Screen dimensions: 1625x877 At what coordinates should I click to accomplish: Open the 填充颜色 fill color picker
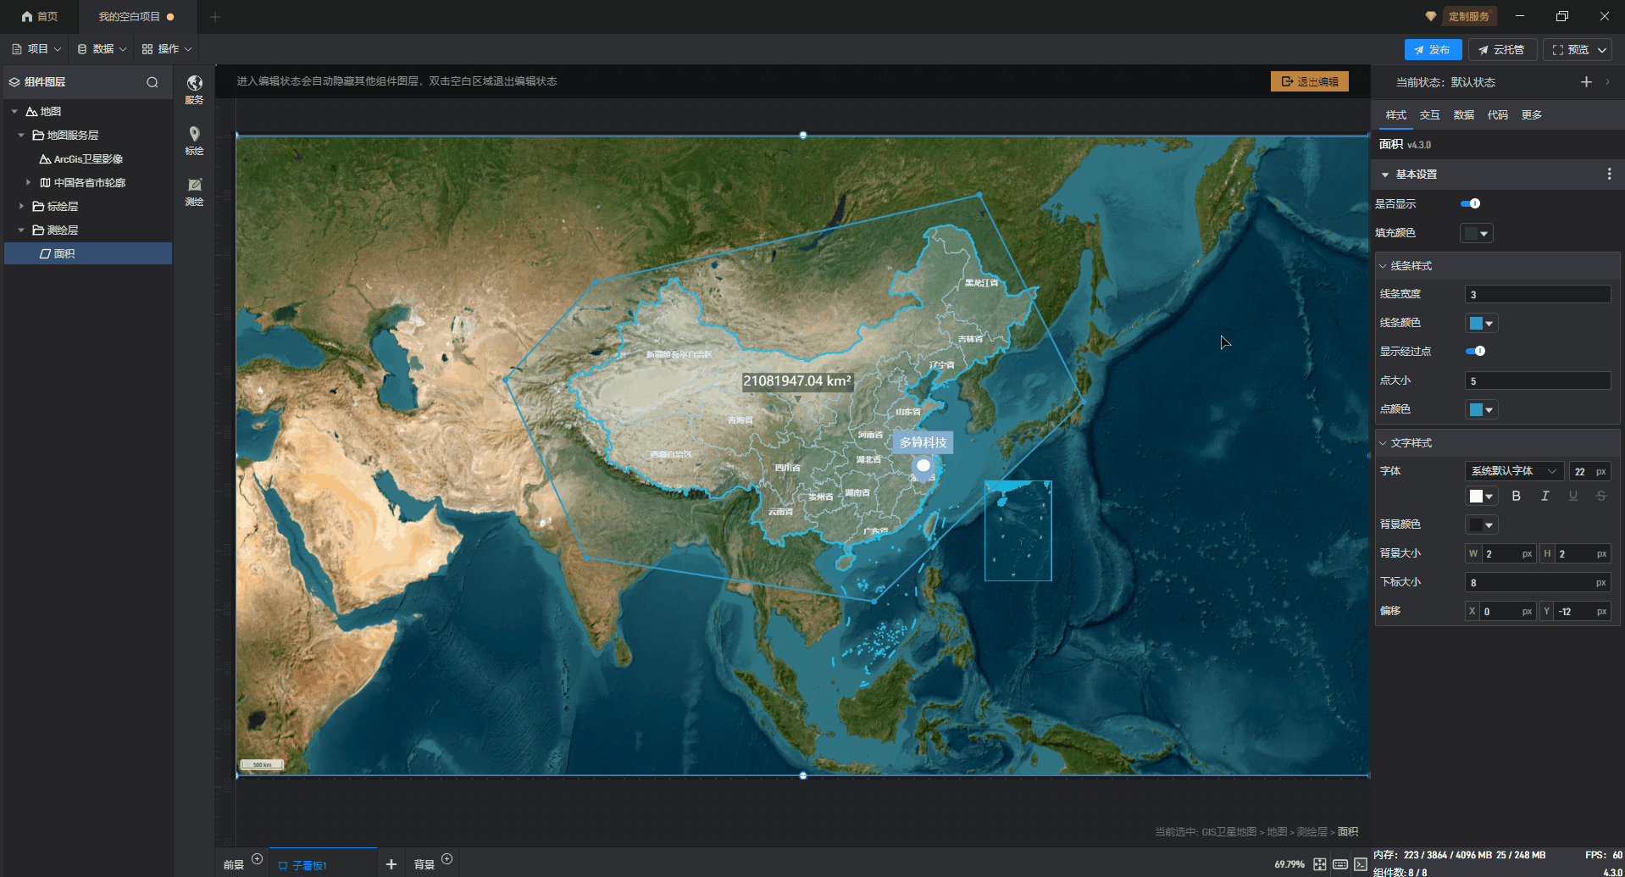click(x=1477, y=233)
